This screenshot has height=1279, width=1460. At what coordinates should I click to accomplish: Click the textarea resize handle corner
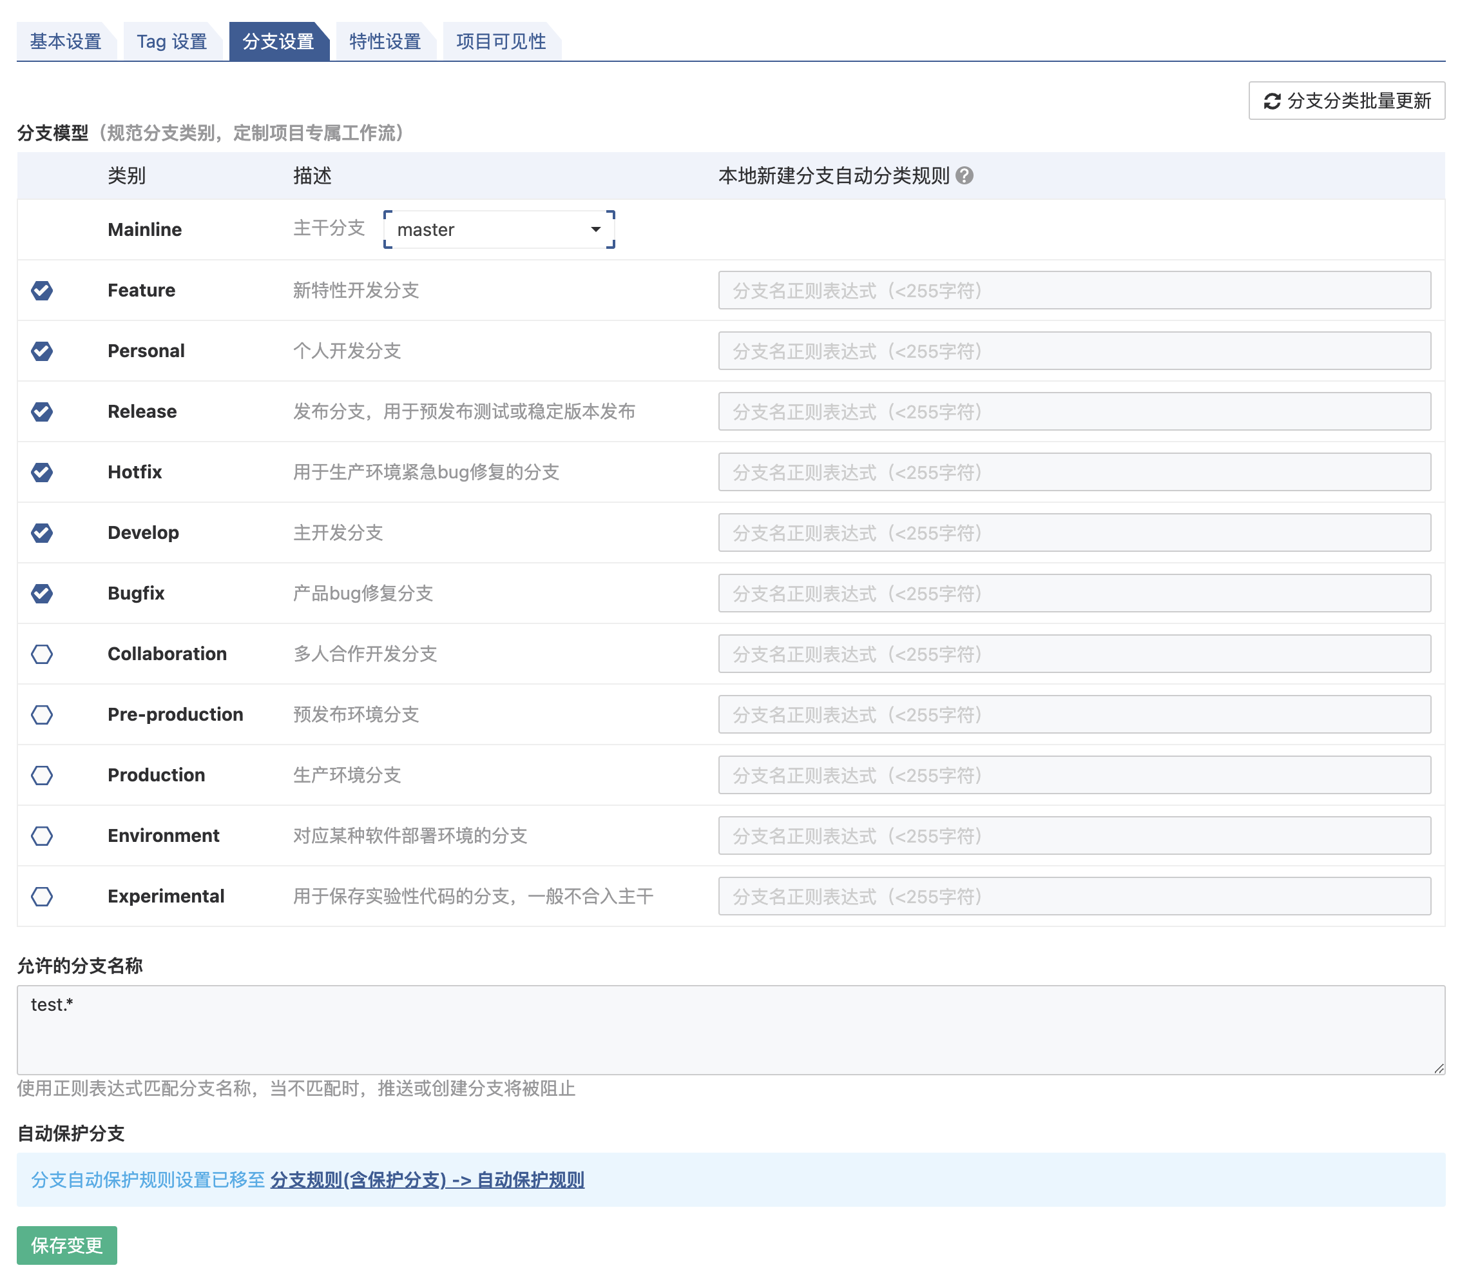coord(1439,1068)
